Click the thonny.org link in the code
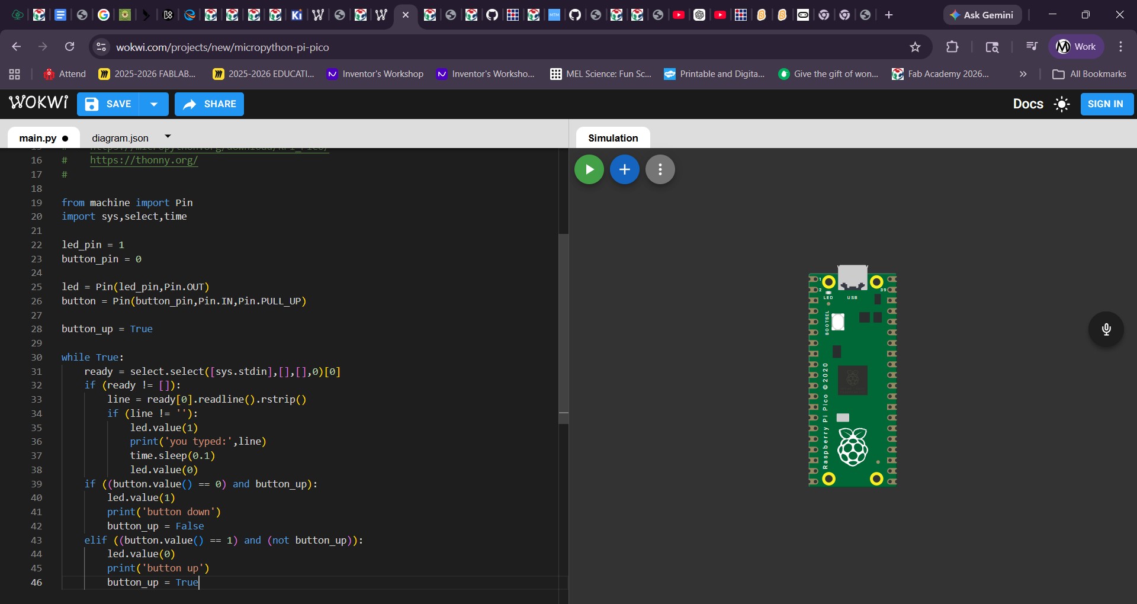Image resolution: width=1137 pixels, height=604 pixels. tap(144, 160)
